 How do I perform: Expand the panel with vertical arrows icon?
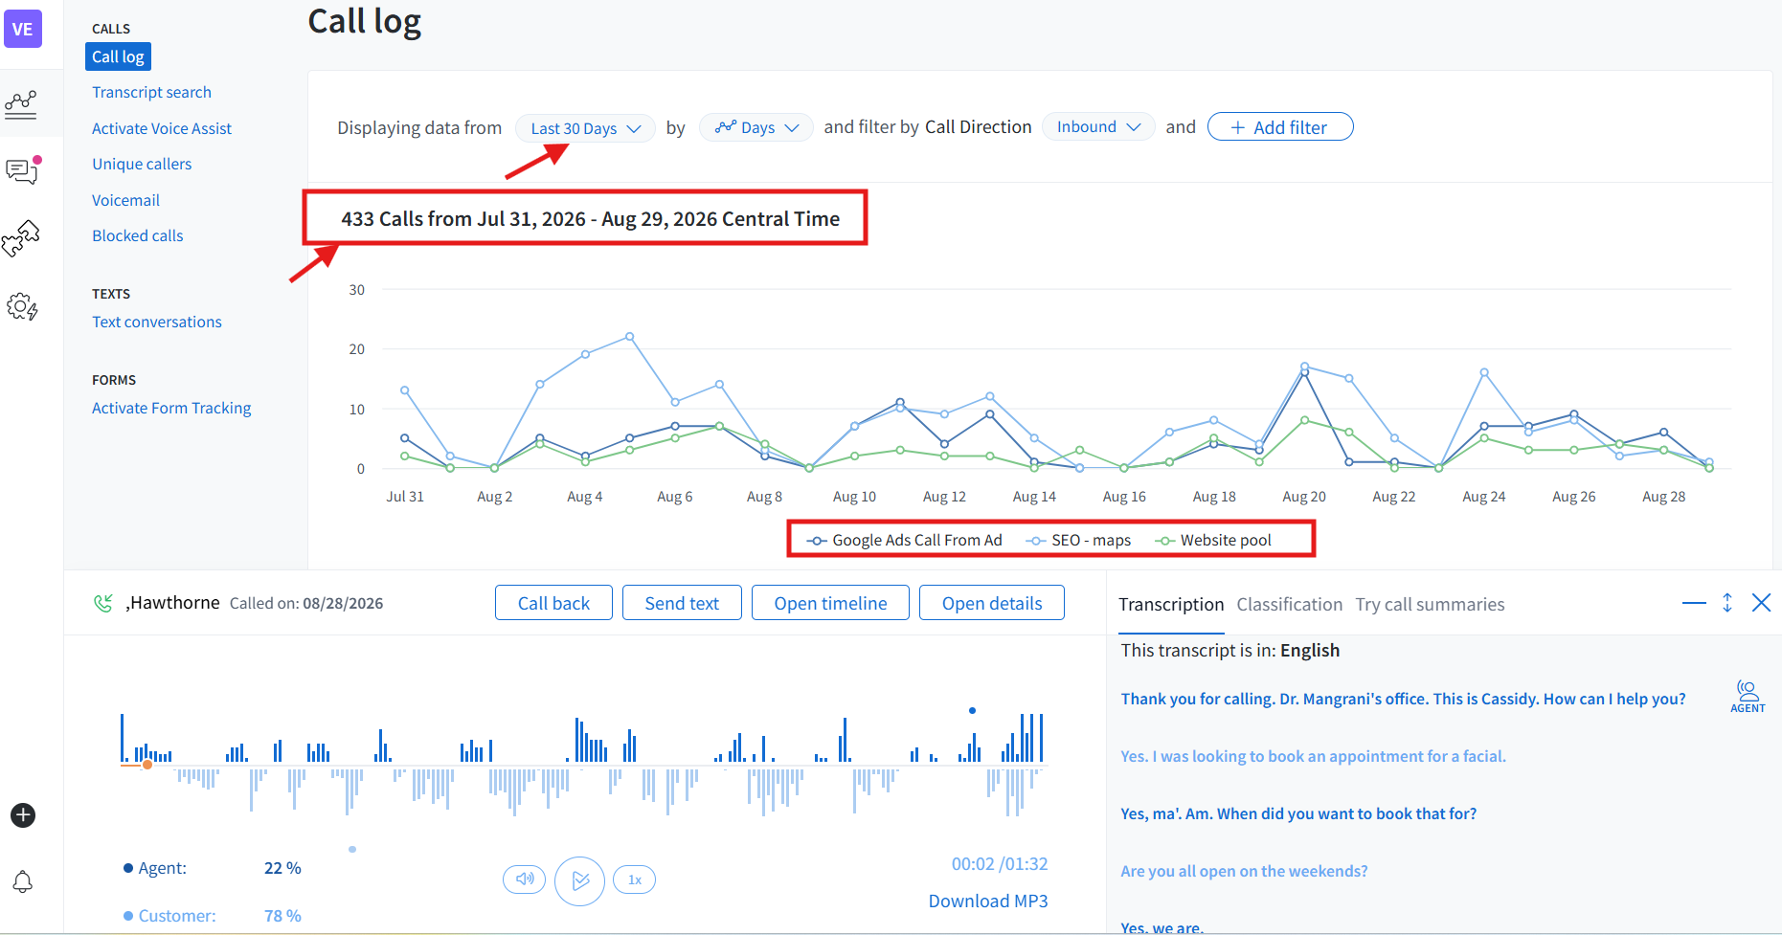tap(1727, 603)
